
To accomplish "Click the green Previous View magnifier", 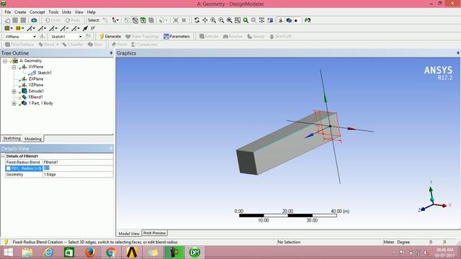I will pyautogui.click(x=246, y=20).
